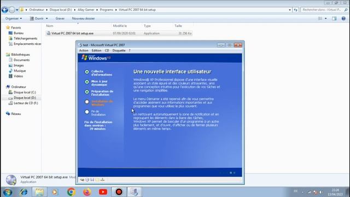350x197 pixels.
Task: Open the view options dropdown arrow
Action: point(326,19)
